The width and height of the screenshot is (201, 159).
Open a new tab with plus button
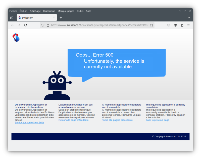point(61,18)
